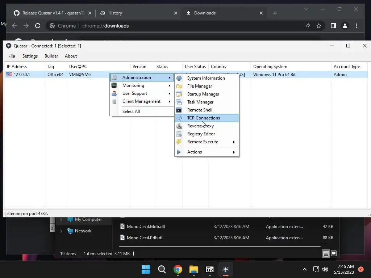
Task: Click Chrome reload button
Action: (38, 26)
